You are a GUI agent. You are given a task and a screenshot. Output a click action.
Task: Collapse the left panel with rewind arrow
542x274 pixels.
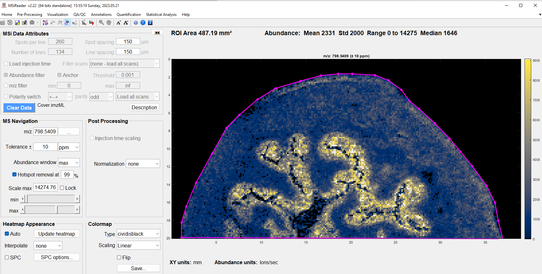(157, 33)
